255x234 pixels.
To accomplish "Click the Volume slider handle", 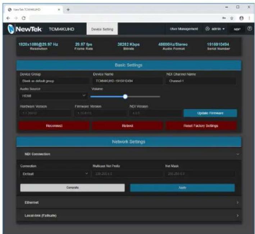I will (125, 97).
